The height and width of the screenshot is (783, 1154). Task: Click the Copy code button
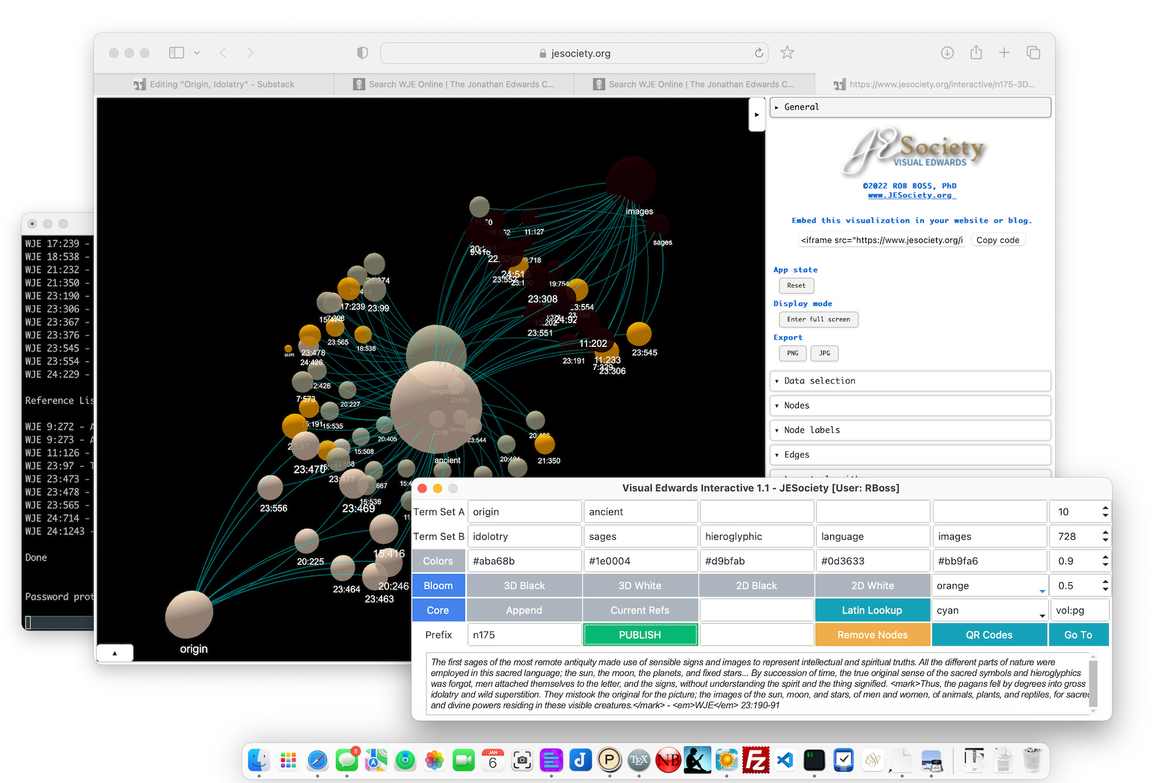pos(998,240)
